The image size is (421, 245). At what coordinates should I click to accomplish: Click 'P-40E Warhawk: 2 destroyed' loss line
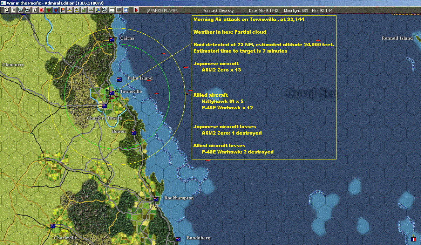238,152
